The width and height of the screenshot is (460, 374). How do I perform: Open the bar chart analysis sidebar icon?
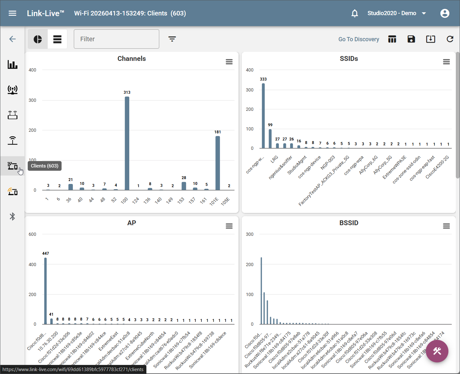coord(13,64)
